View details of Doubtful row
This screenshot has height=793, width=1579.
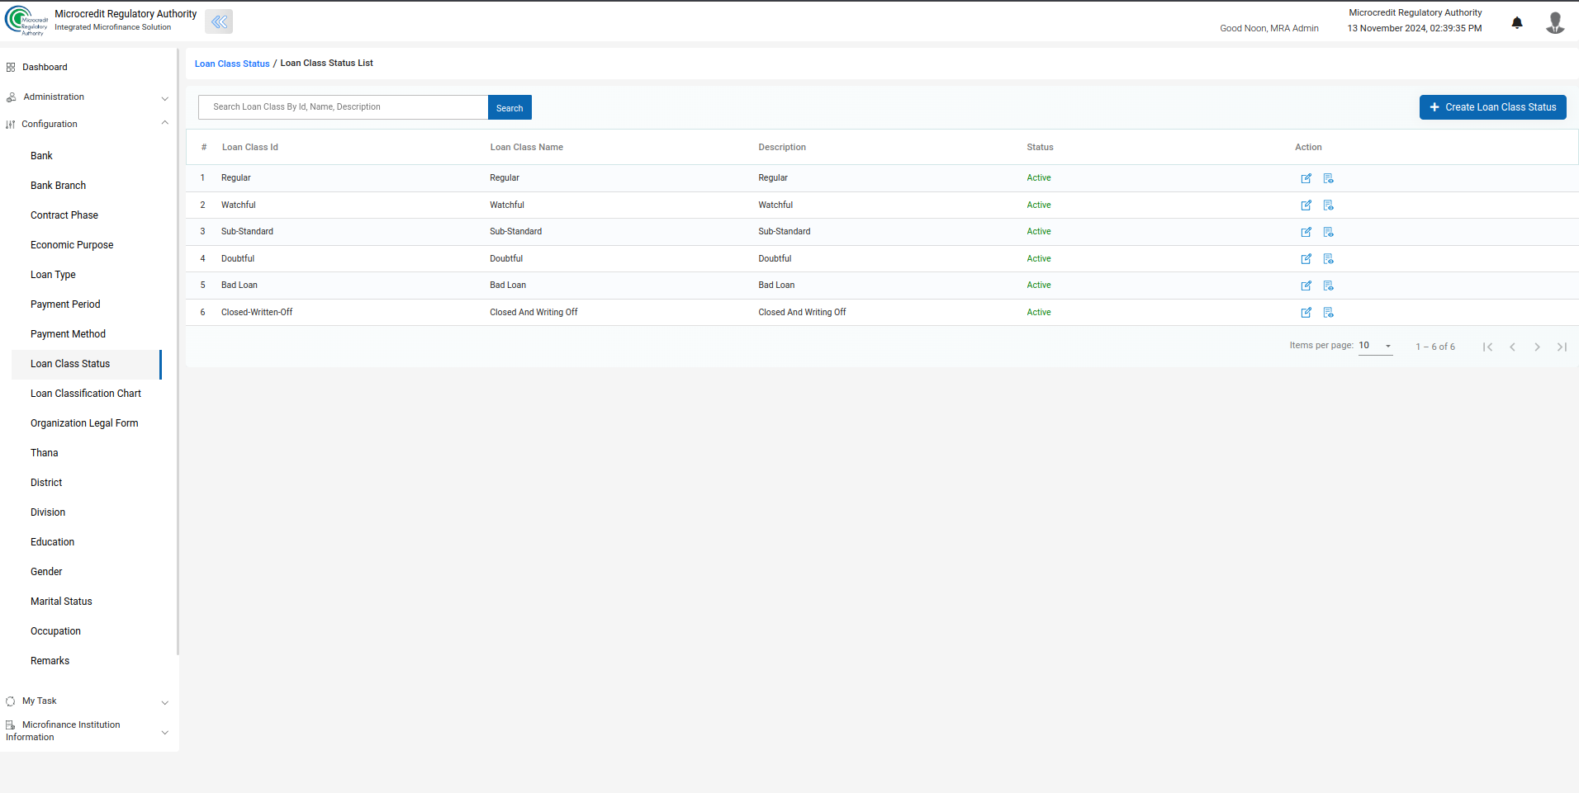tap(1328, 259)
